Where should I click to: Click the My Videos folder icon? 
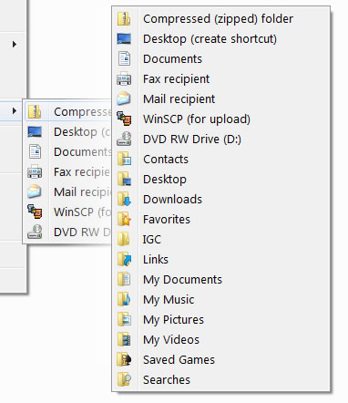124,339
